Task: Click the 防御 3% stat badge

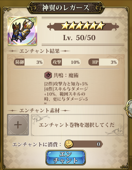Action: click(29, 62)
